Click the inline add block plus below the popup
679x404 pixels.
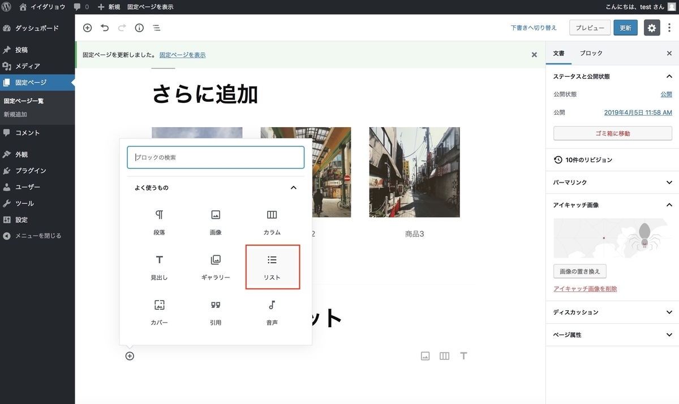coord(130,356)
